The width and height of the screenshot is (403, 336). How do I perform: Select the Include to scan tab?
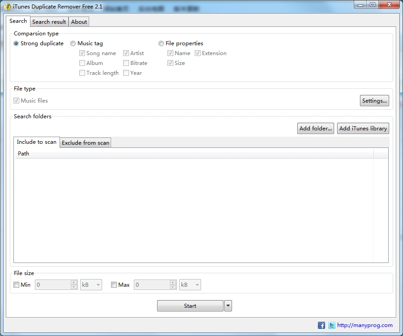(x=37, y=142)
